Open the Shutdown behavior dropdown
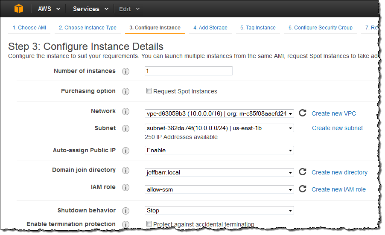This screenshot has height=235, width=385. point(219,210)
